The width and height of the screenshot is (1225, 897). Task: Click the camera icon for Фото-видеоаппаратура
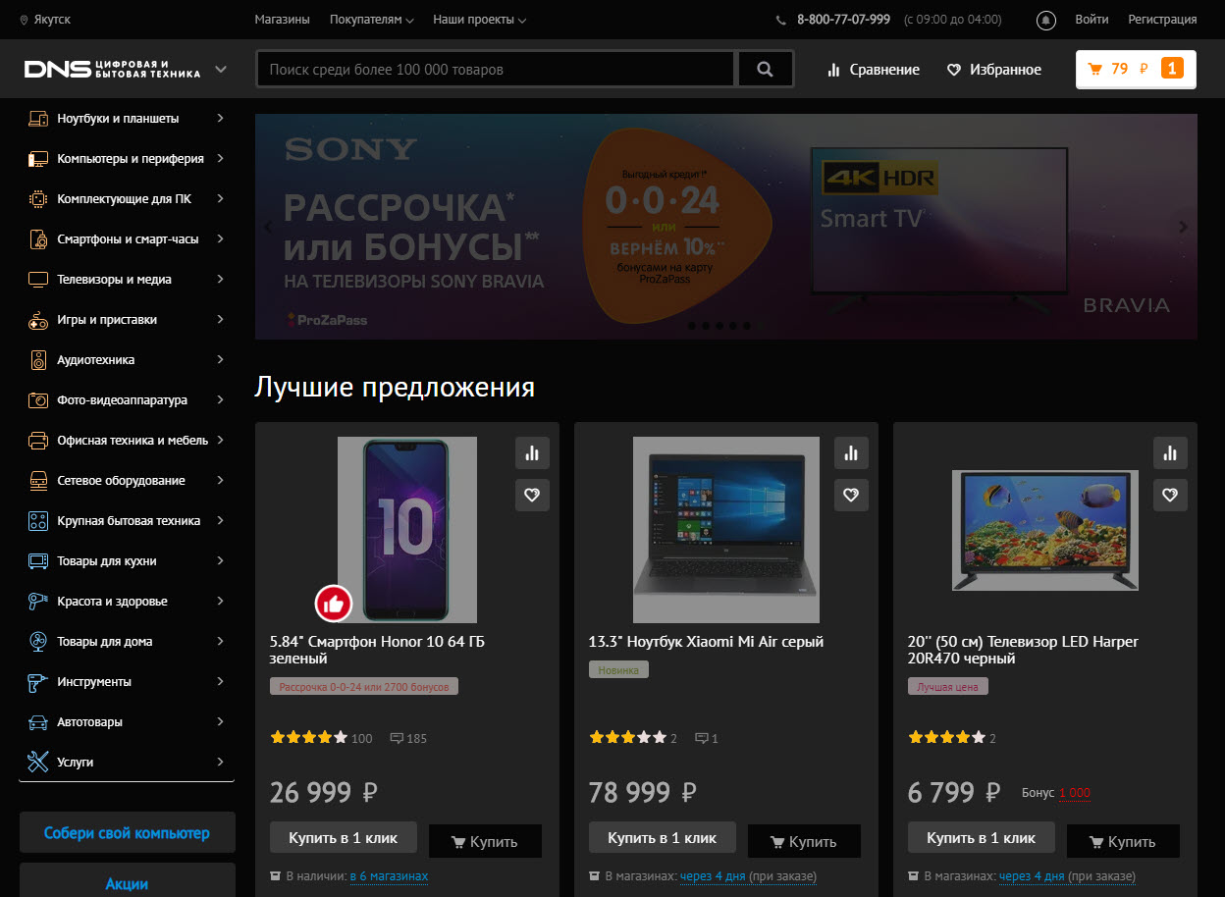click(x=38, y=400)
